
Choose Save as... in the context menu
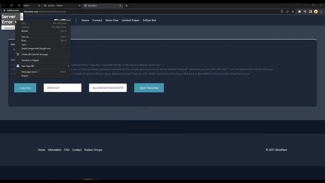click(x=43, y=37)
